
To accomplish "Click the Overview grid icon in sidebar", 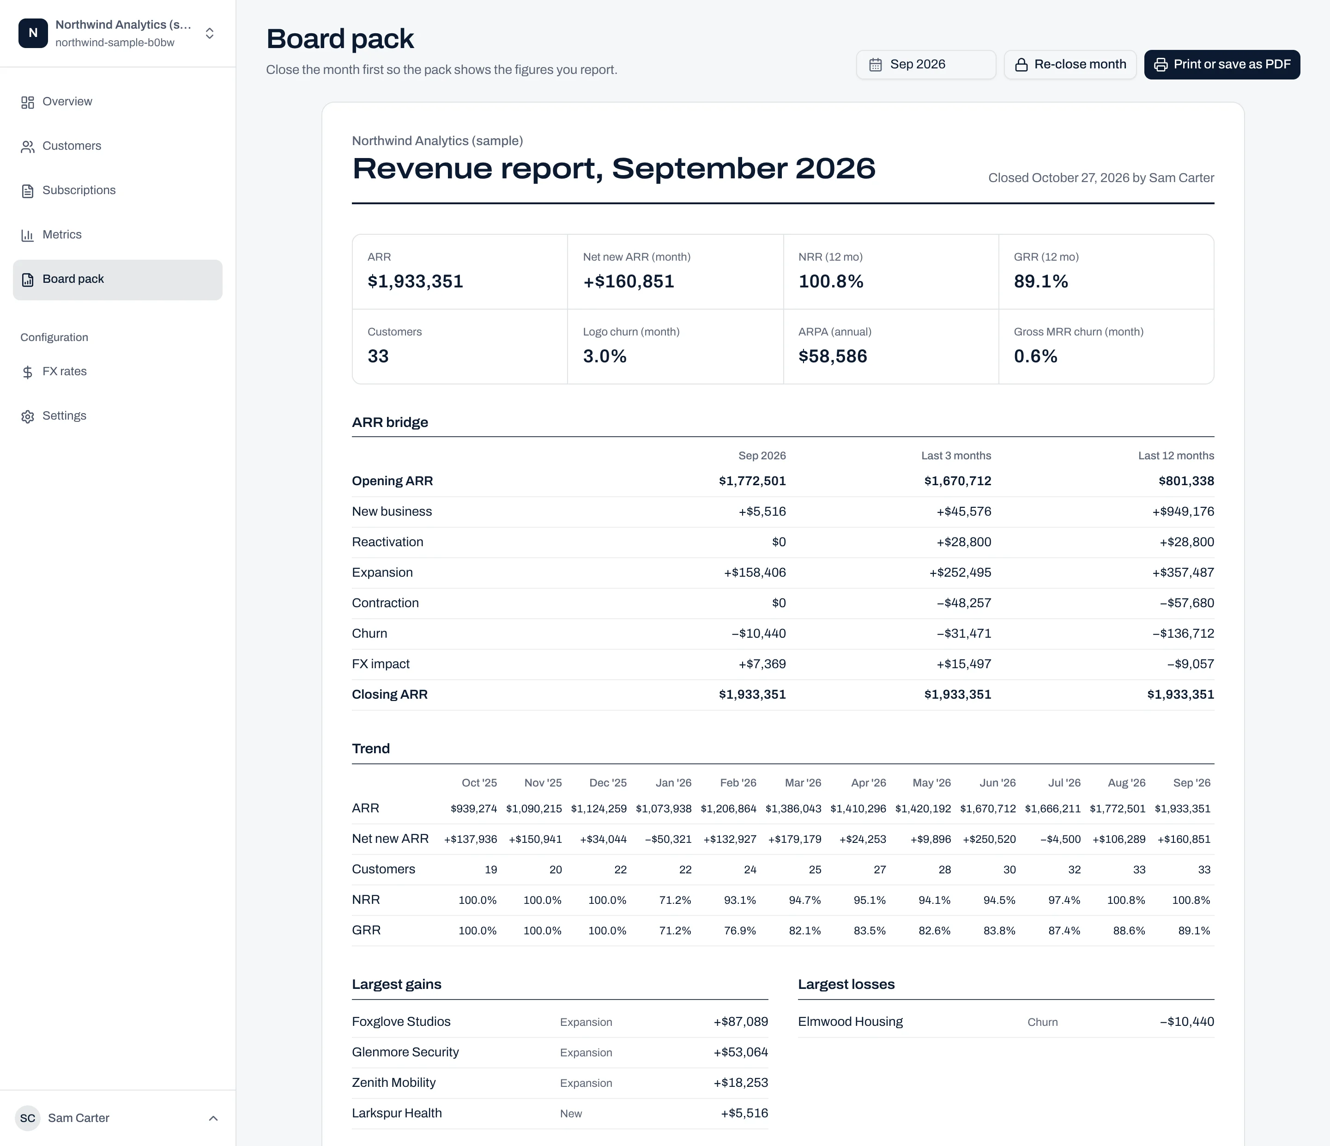I will (28, 103).
